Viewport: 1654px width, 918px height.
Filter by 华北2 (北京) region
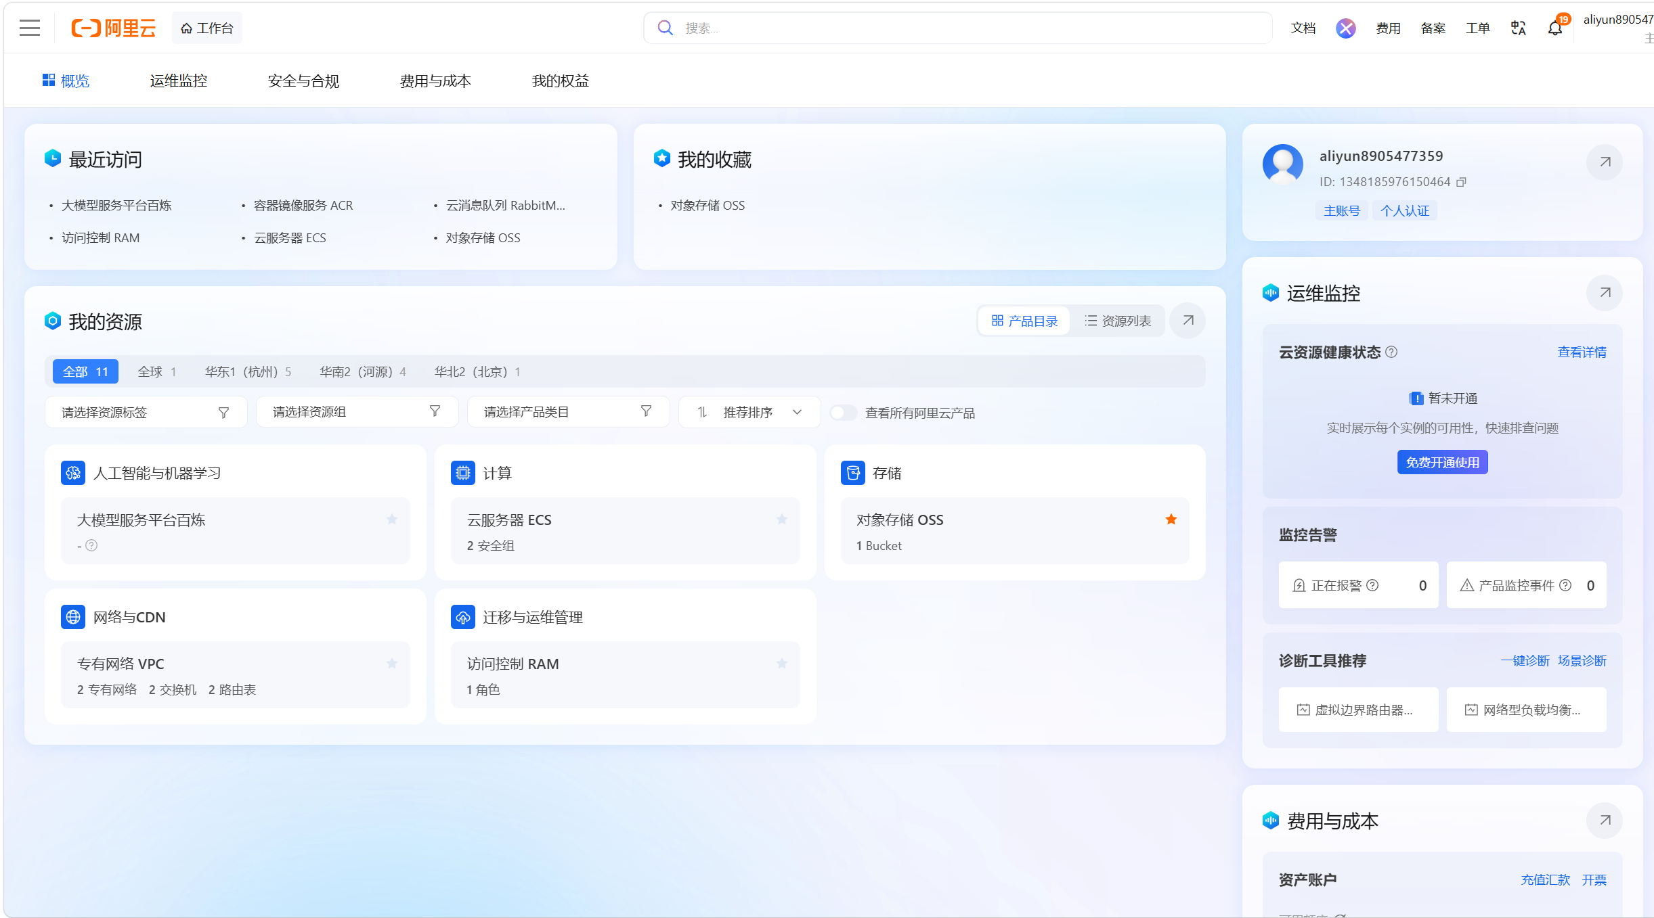coord(477,371)
